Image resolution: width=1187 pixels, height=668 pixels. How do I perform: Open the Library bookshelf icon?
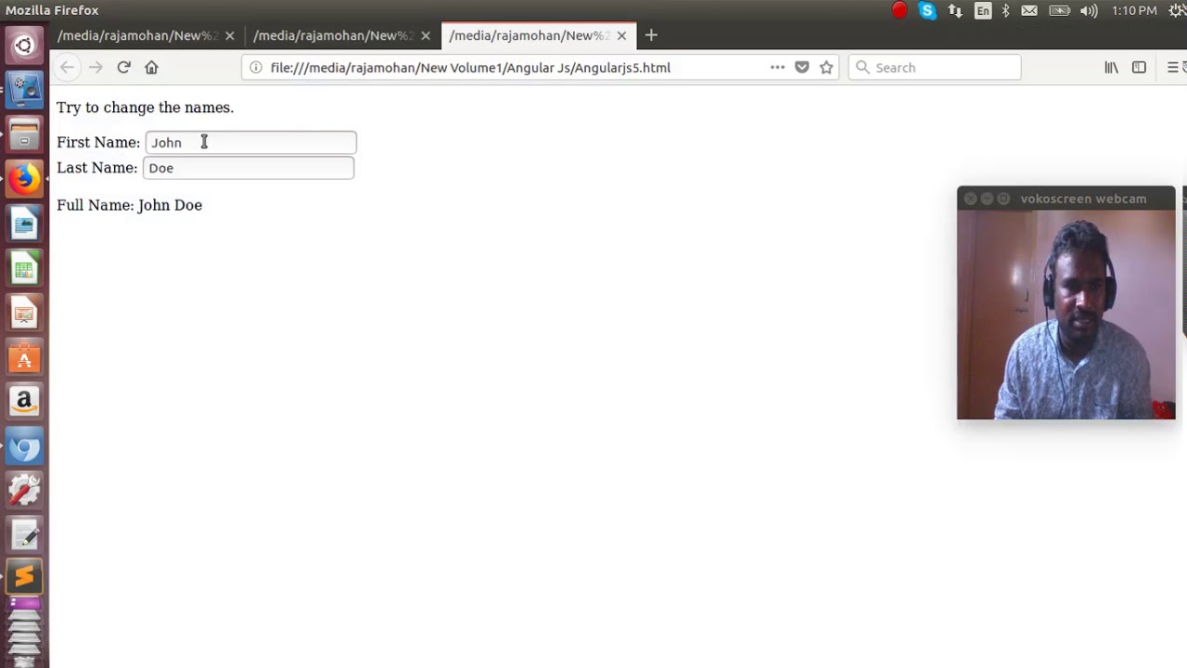pyautogui.click(x=1111, y=67)
